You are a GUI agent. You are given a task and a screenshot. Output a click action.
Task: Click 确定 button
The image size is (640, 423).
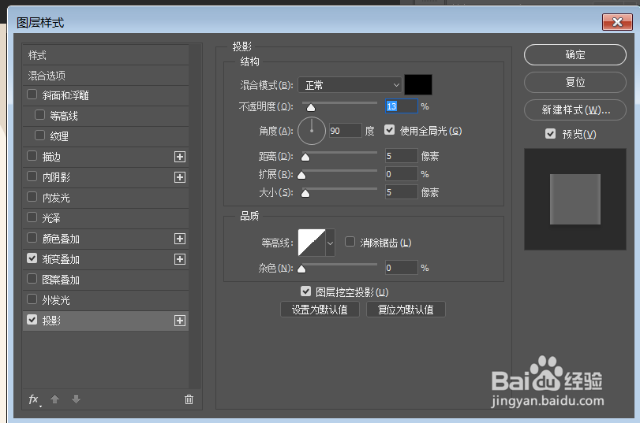(x=575, y=54)
